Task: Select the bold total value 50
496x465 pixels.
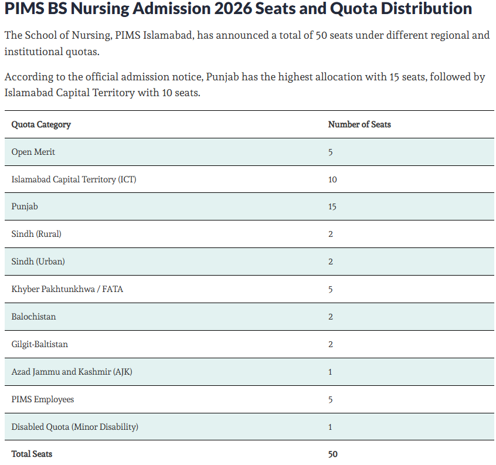Action: pyautogui.click(x=333, y=454)
